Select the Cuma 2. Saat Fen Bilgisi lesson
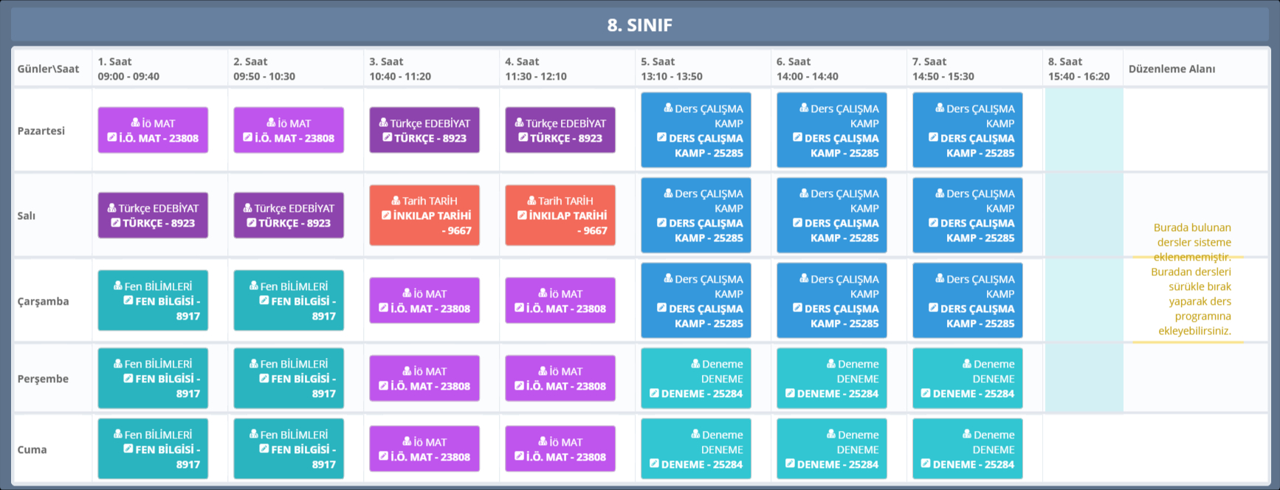Screen dimensions: 1280x490 (x=289, y=449)
